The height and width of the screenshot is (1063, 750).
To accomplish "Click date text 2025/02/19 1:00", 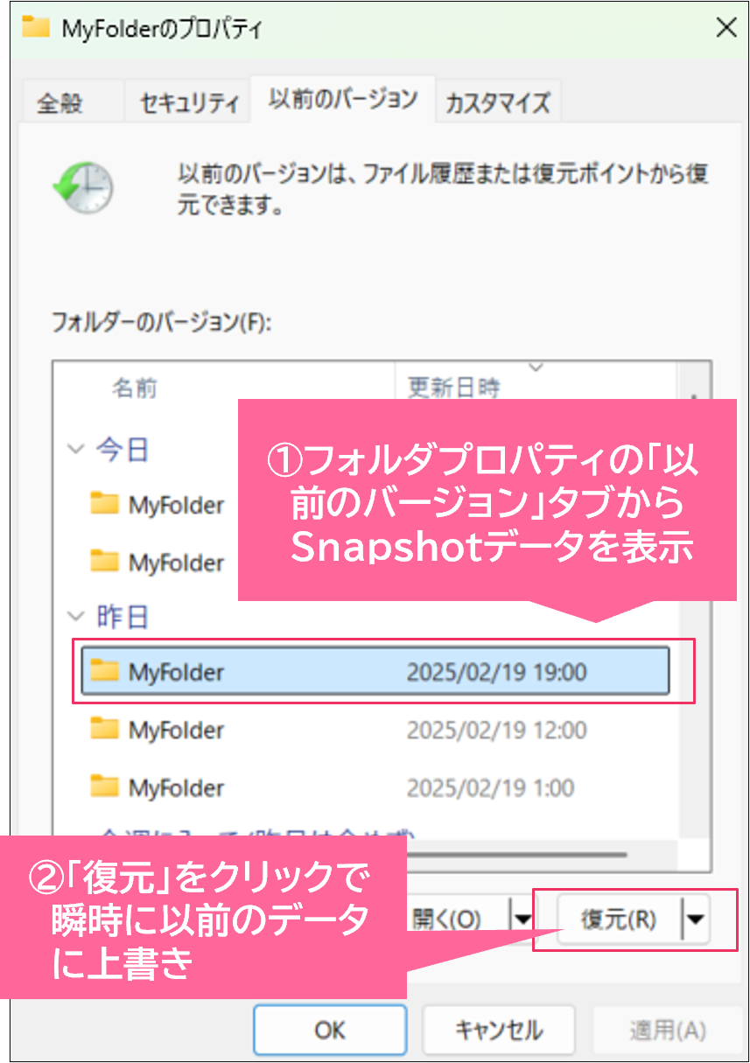I will (490, 787).
